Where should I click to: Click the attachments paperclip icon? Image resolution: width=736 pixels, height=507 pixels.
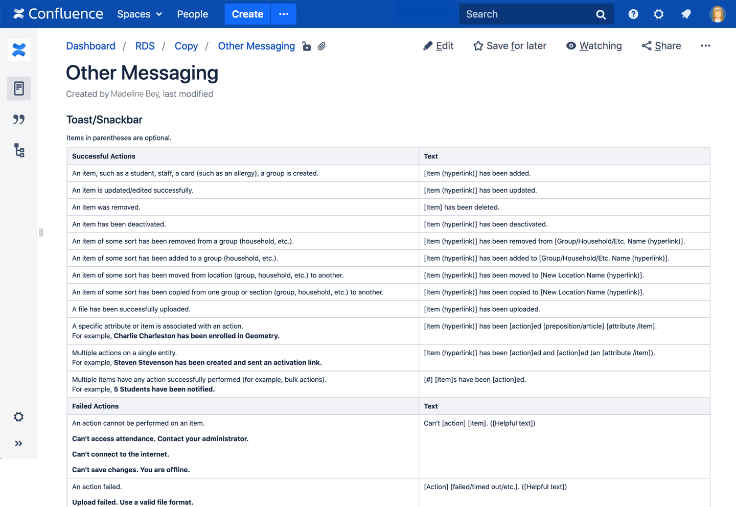click(x=321, y=47)
